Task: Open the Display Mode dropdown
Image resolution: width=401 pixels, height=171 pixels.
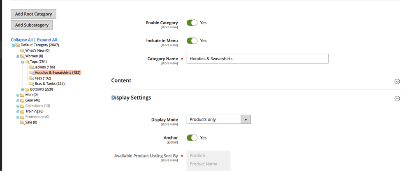Action: coord(218,120)
